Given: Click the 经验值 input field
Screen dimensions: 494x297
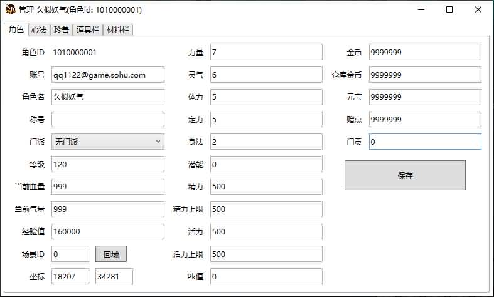Looking at the screenshot, I should coord(107,231).
